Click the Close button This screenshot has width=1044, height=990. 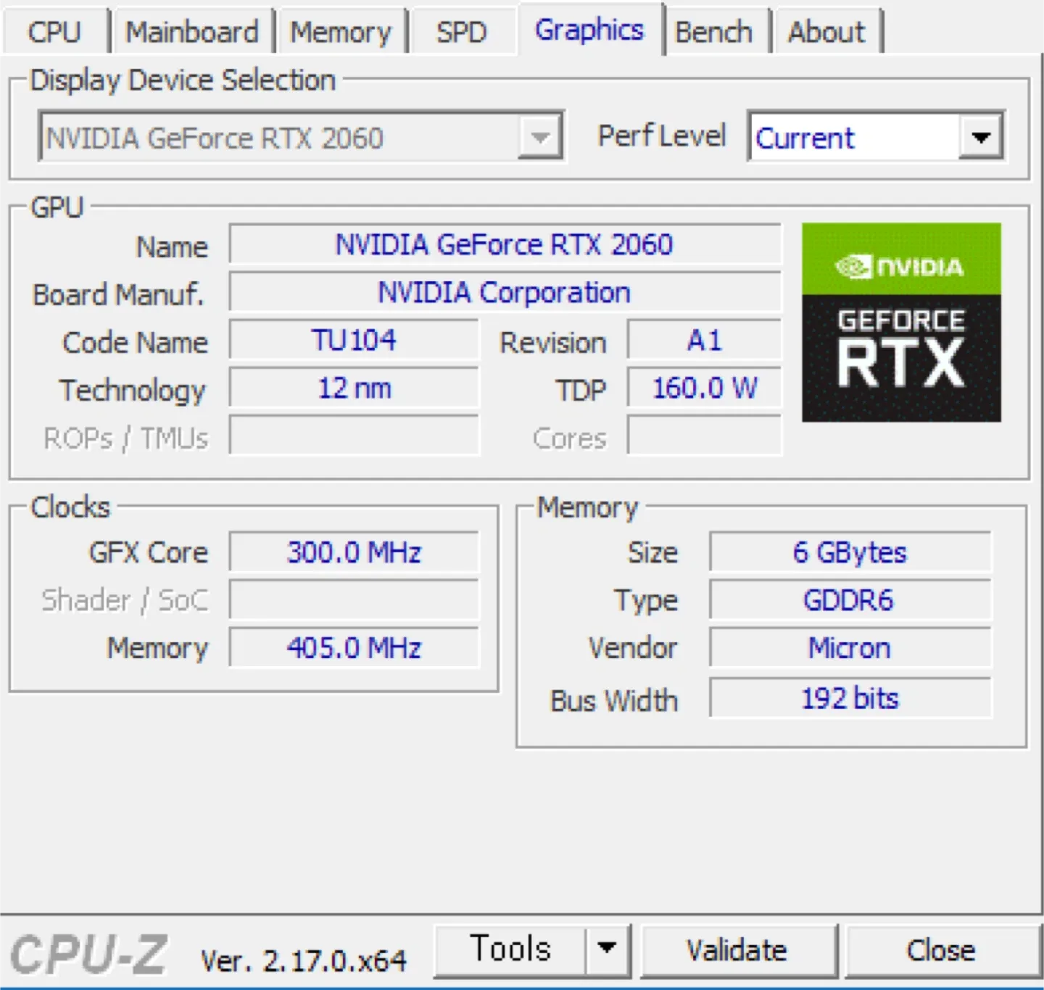point(940,950)
